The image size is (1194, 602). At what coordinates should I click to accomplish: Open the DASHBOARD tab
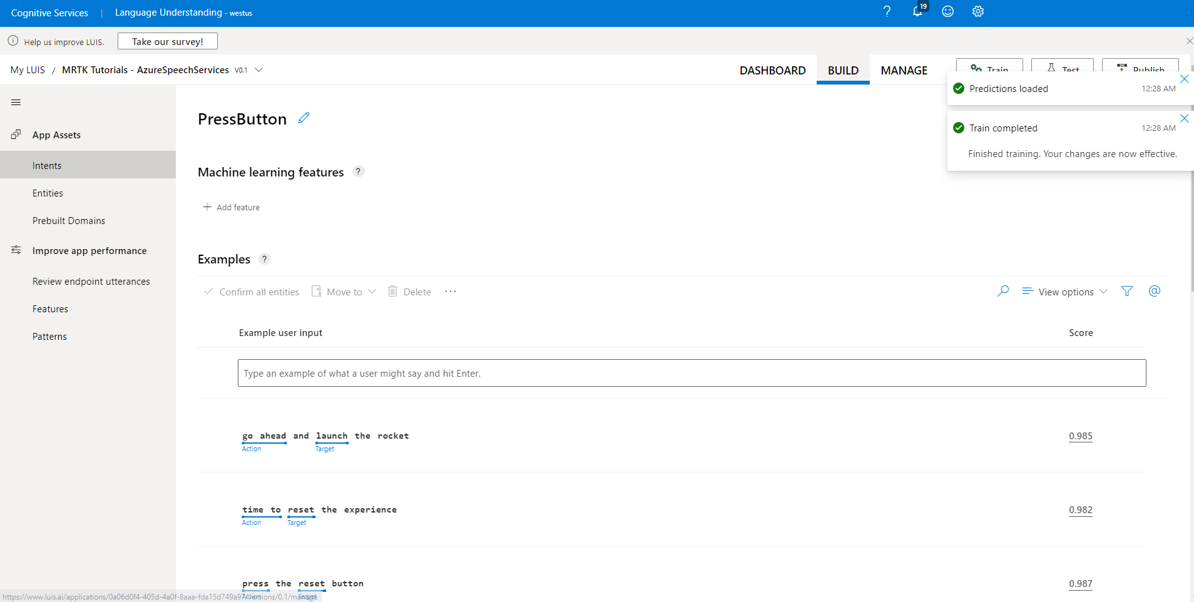[x=772, y=70]
